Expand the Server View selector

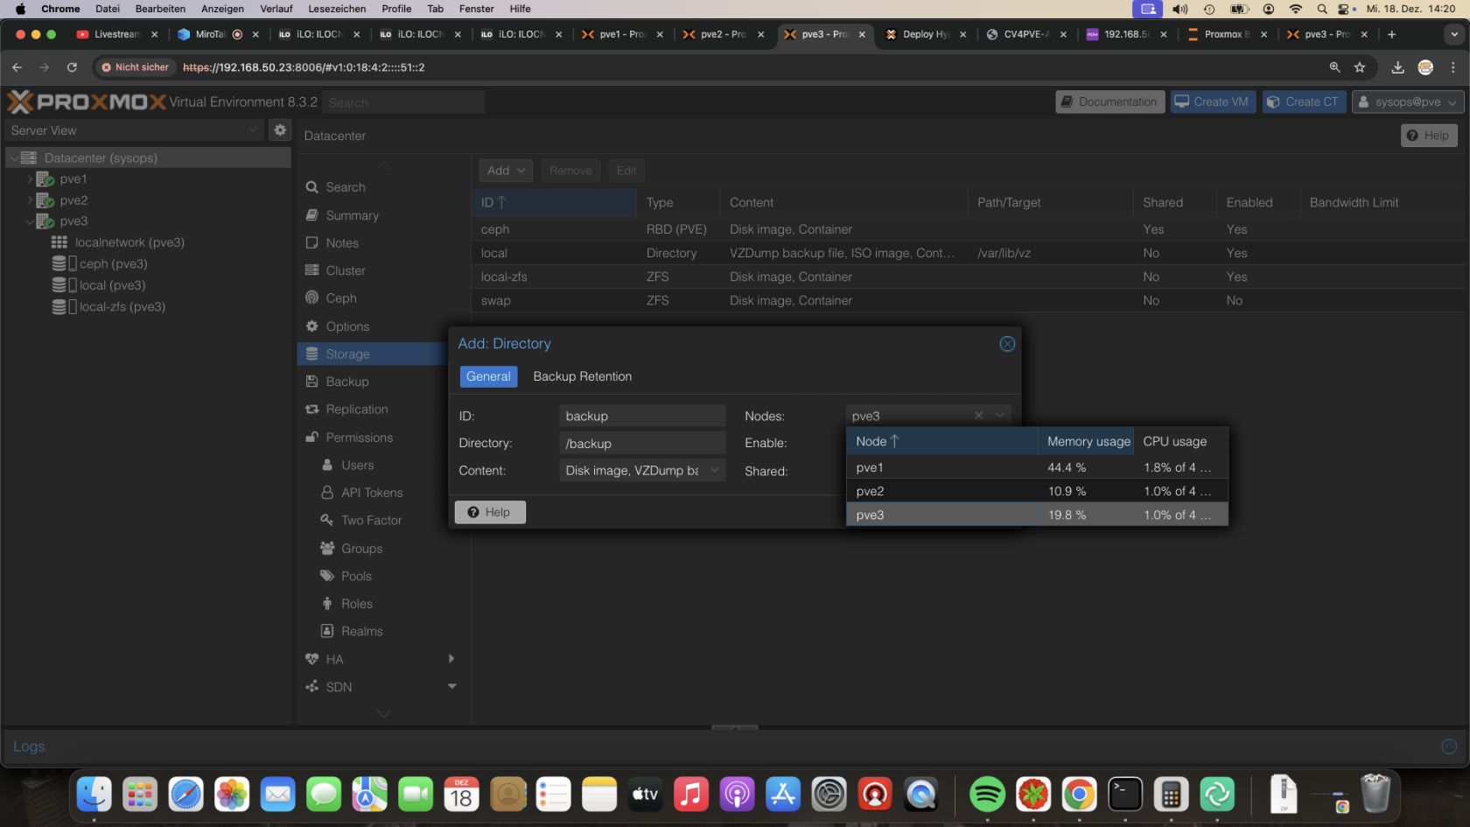pyautogui.click(x=253, y=130)
